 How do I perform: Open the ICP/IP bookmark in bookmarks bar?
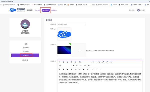50,5
